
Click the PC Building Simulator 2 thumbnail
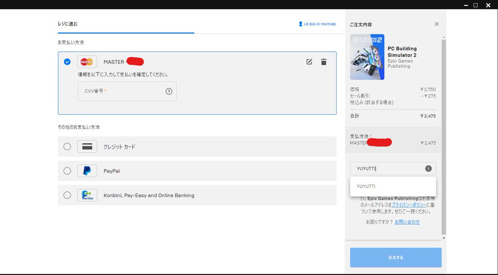(367, 57)
